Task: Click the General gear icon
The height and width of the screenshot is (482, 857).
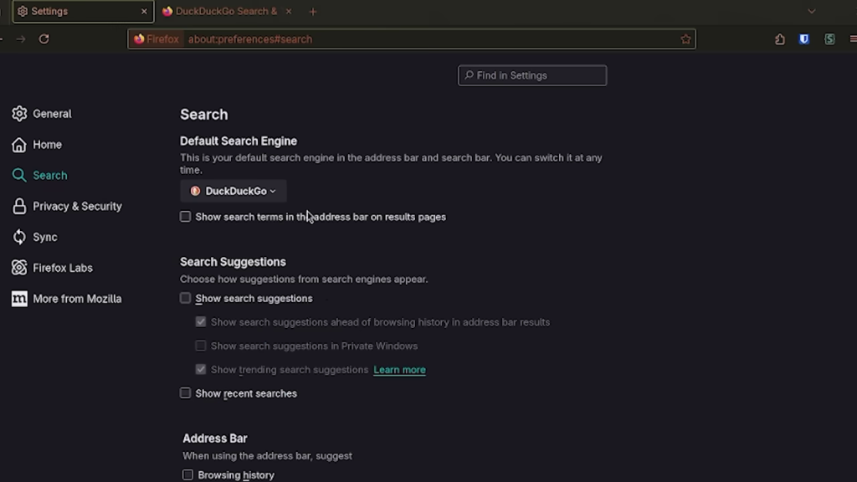Action: pyautogui.click(x=19, y=113)
